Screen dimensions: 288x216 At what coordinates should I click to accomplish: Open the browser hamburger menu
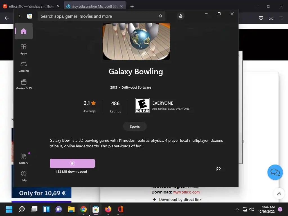tap(281, 18)
